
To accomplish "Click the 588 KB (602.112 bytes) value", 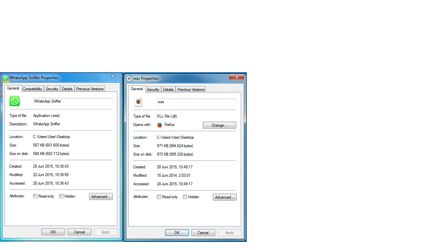I will 51,153.
